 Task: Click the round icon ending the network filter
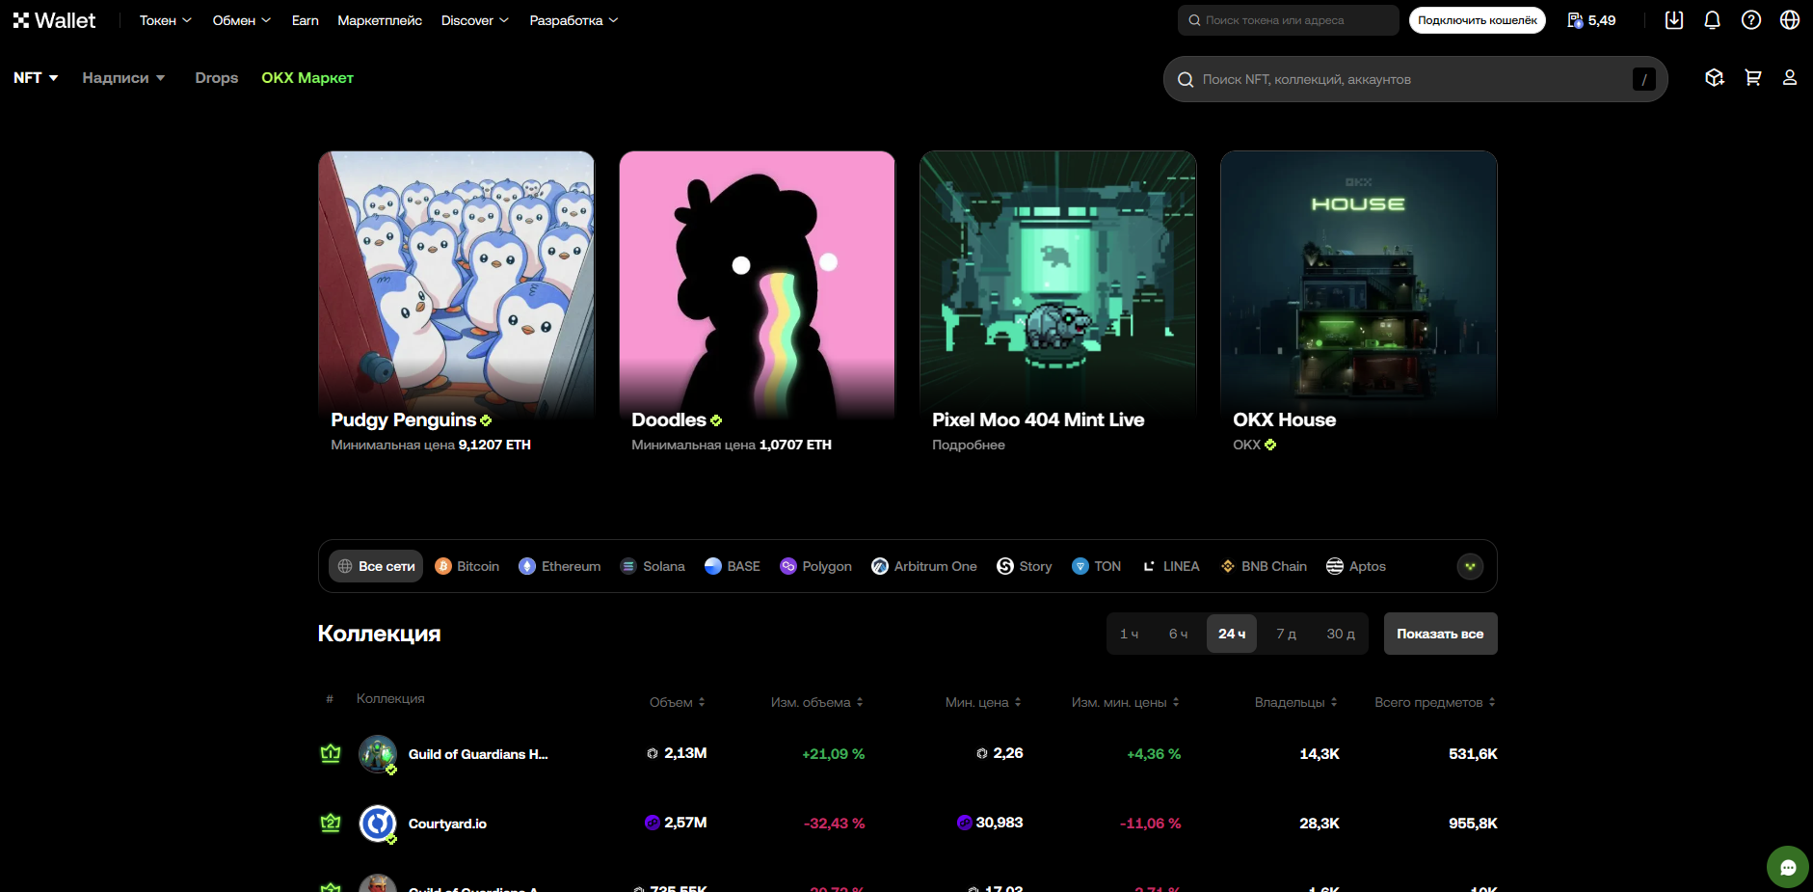(x=1470, y=566)
